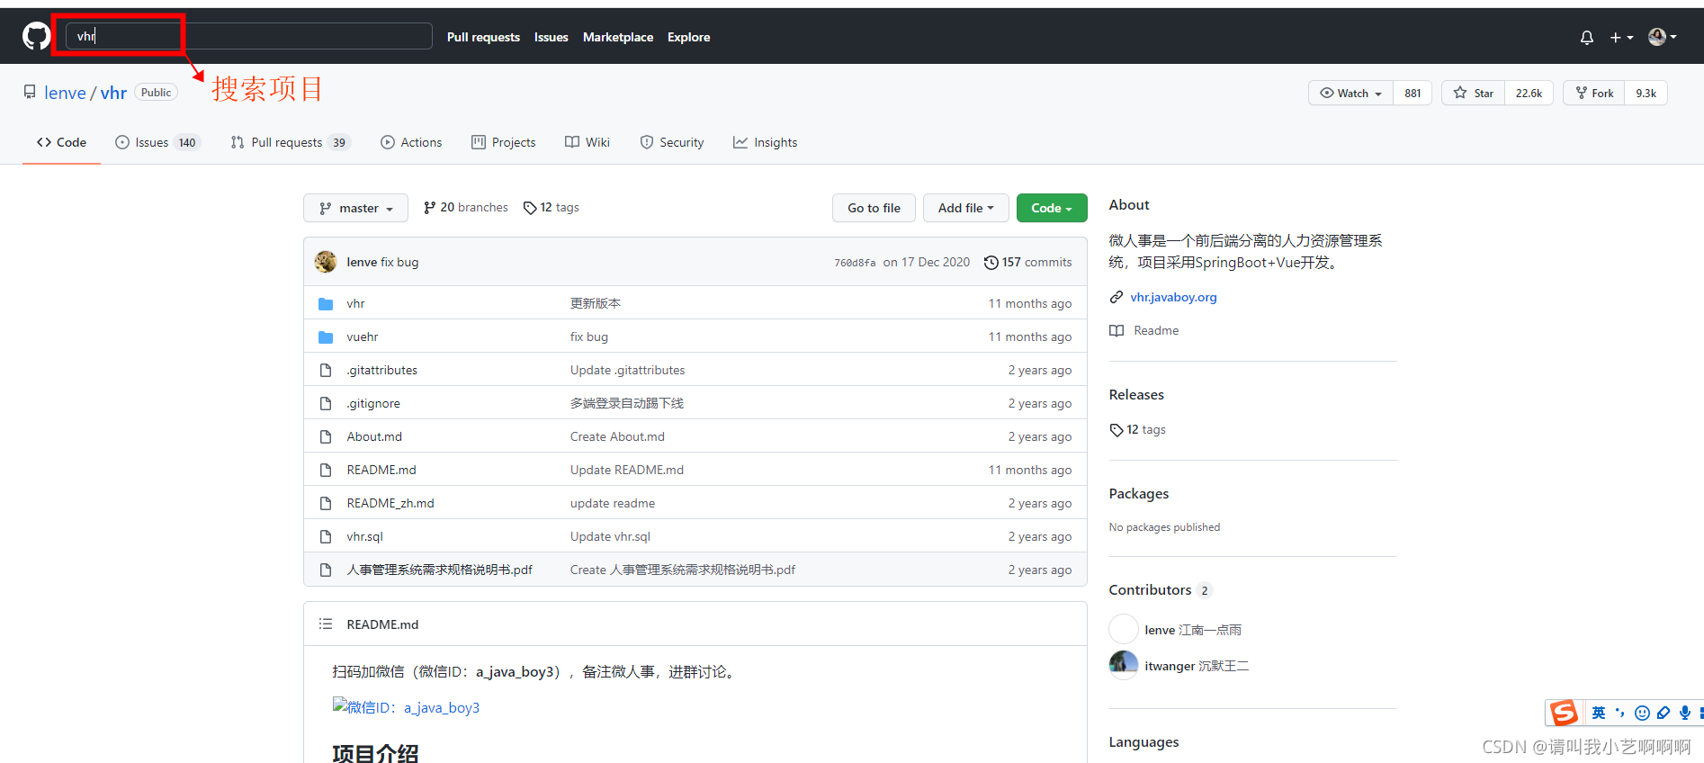Click the Sogou input method S icon
Image resolution: width=1704 pixels, height=763 pixels.
1564,713
